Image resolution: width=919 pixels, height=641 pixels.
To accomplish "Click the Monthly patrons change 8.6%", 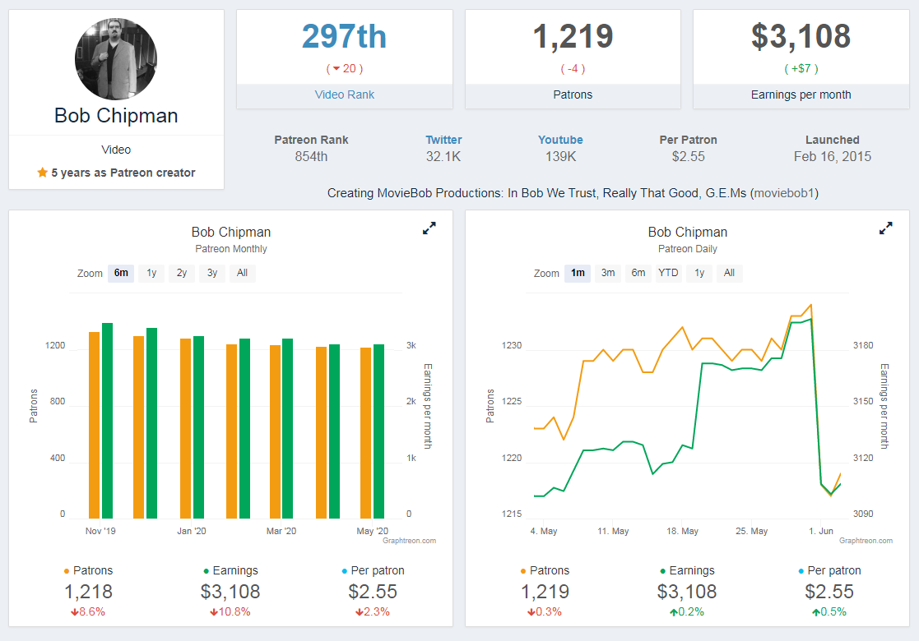I will [x=88, y=611].
